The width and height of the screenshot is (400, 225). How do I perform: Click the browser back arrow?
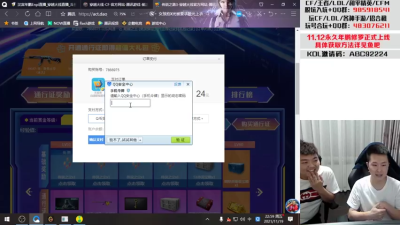[x=6, y=14]
